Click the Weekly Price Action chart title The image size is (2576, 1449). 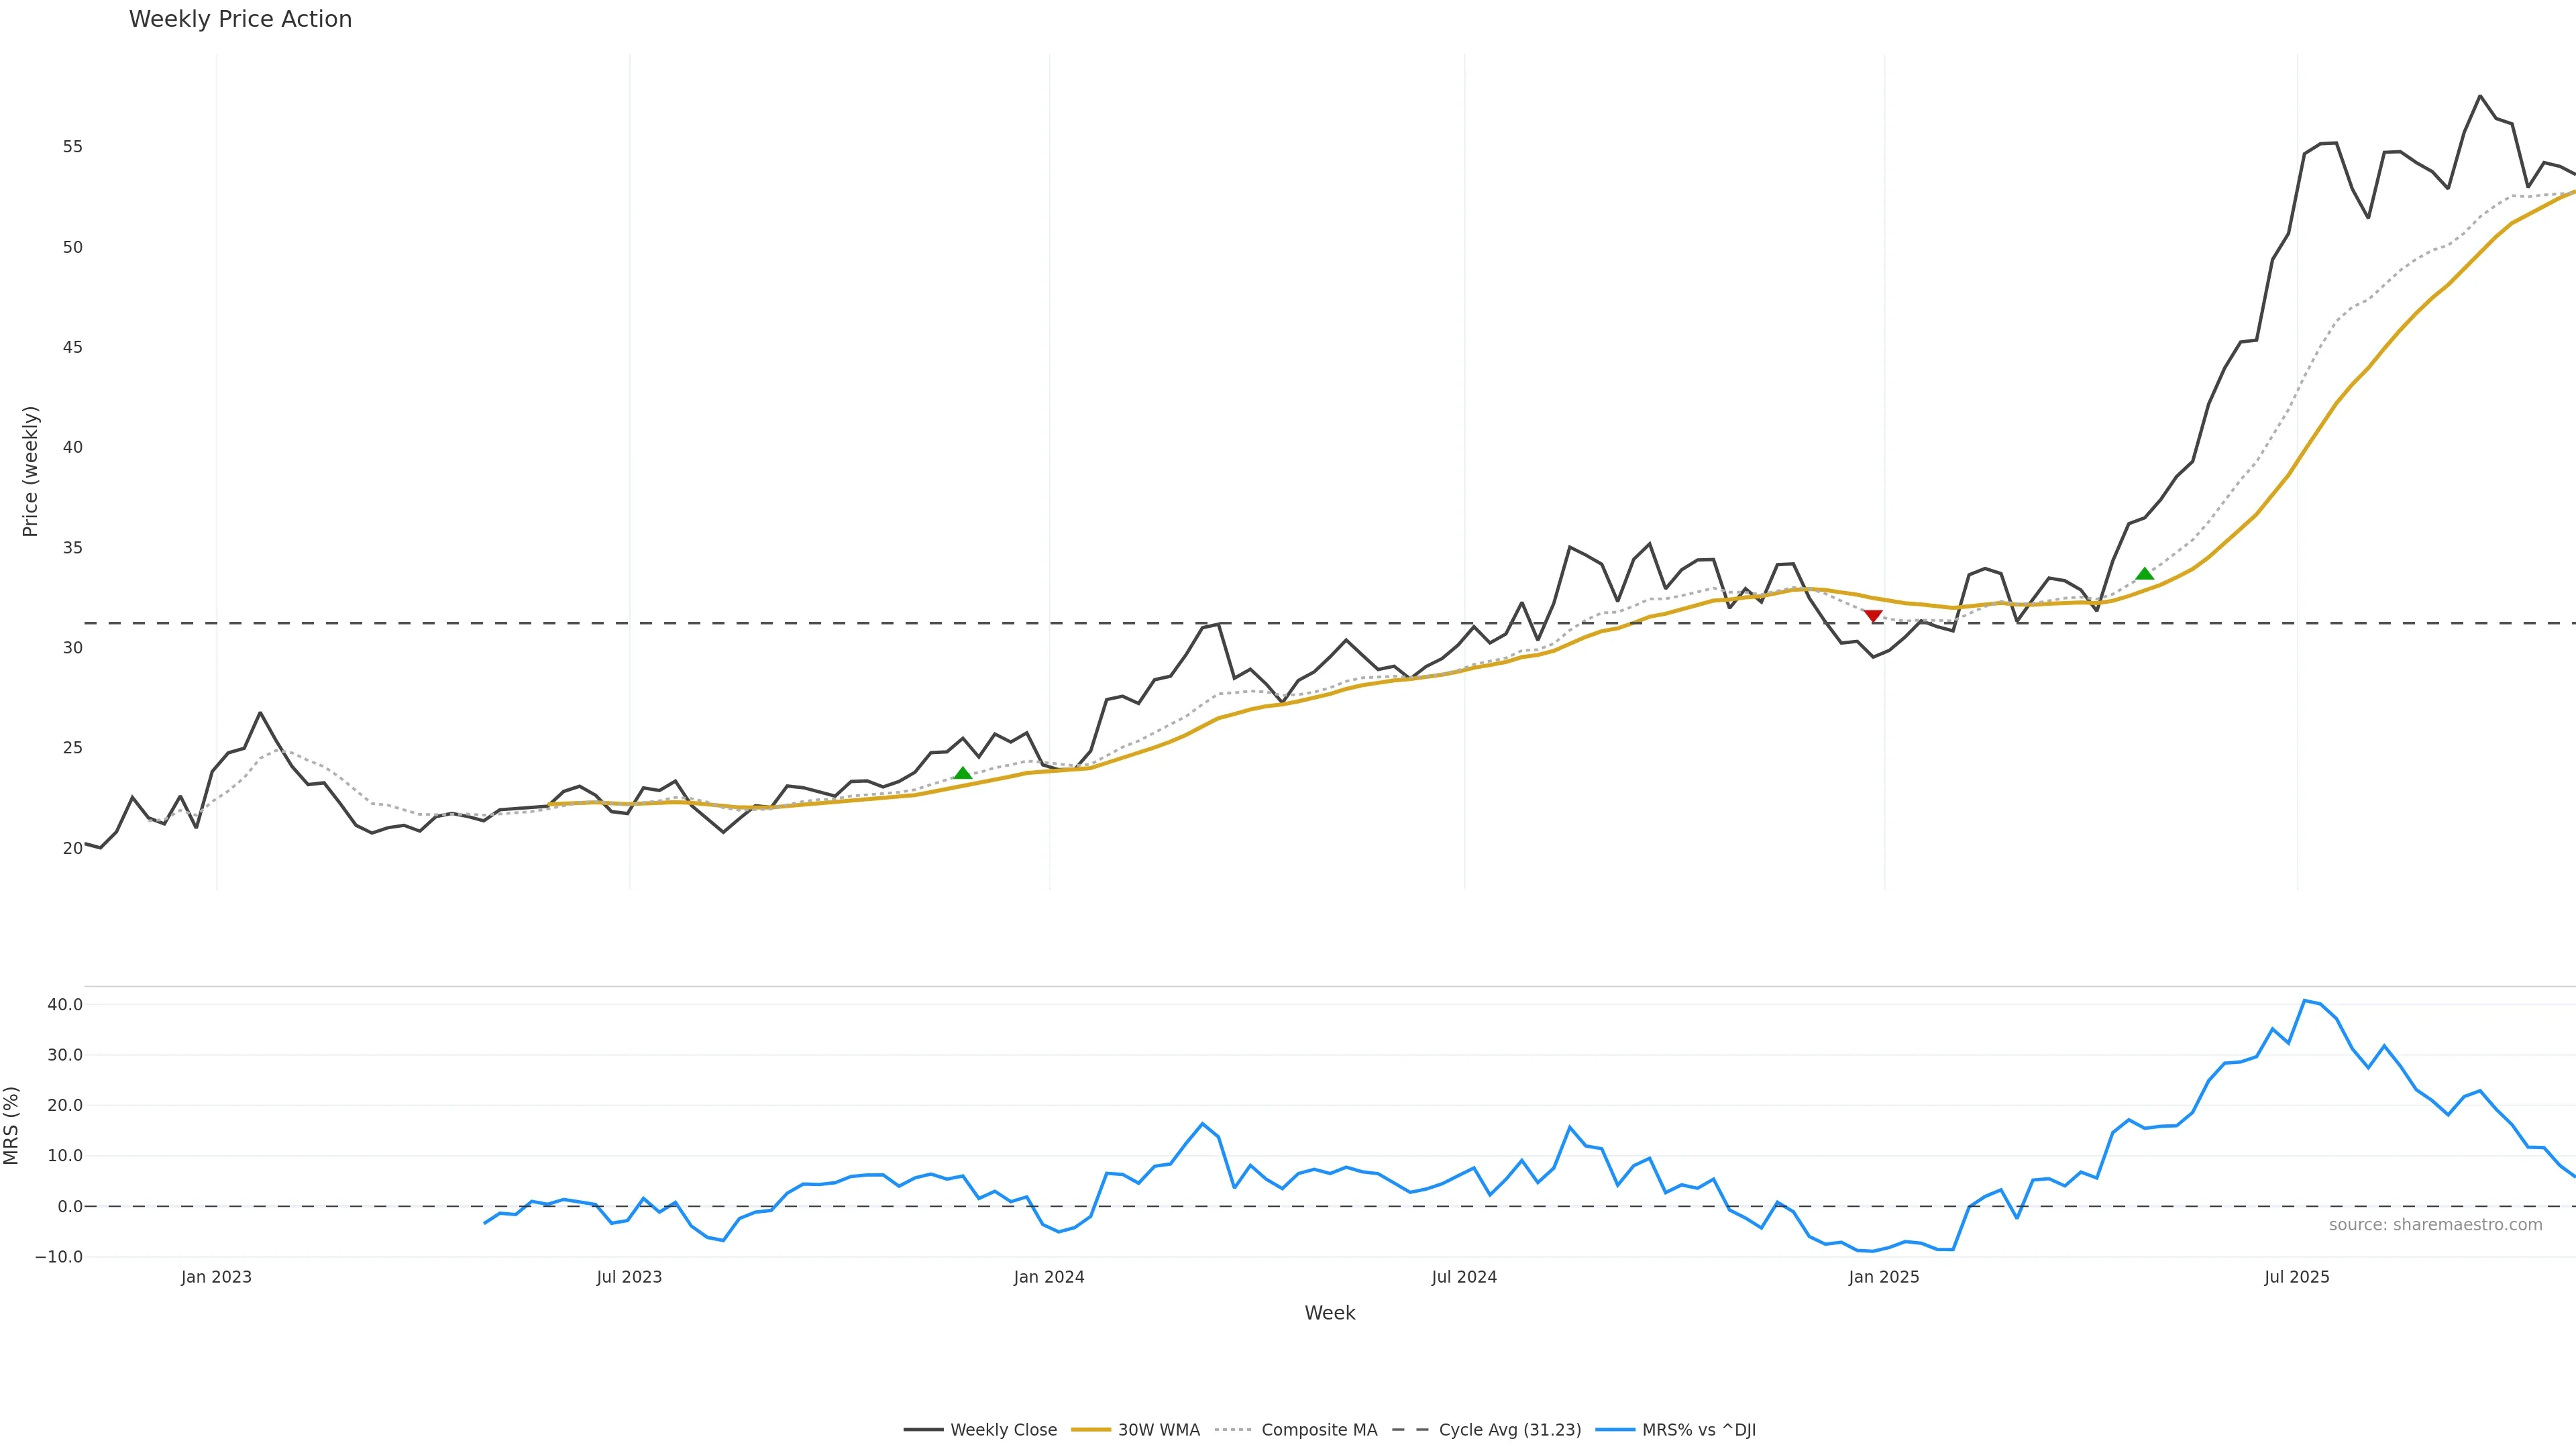coord(240,19)
